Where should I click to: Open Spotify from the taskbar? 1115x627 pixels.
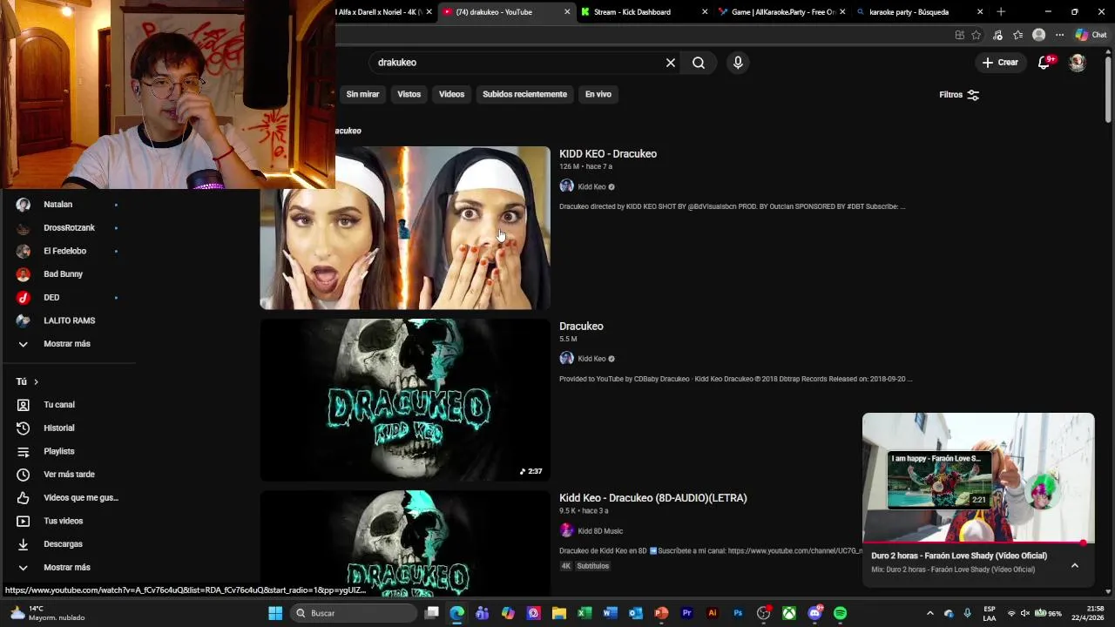click(x=840, y=613)
